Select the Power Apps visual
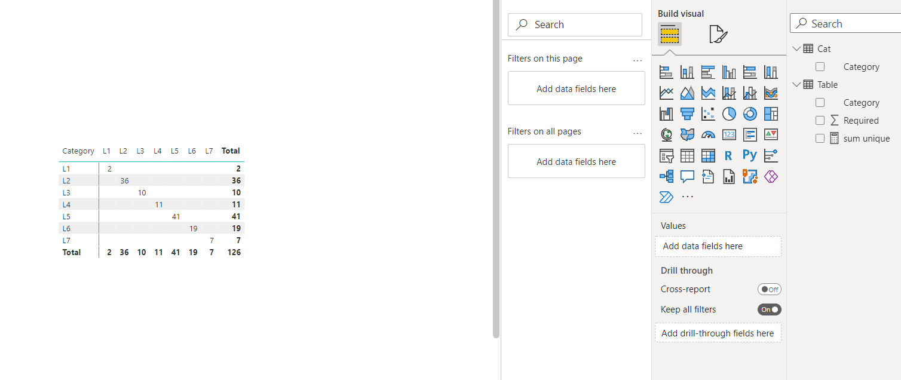The width and height of the screenshot is (901, 380). 771,176
